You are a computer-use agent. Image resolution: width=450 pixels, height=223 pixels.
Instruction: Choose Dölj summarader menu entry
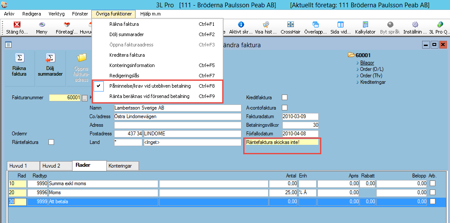coord(157,34)
